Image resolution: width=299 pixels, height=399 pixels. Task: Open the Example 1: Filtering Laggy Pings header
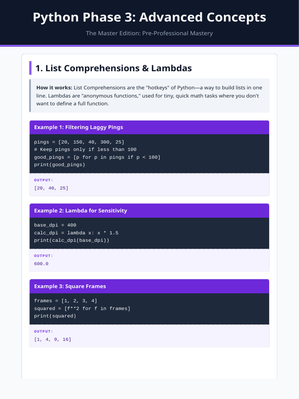coord(149,127)
